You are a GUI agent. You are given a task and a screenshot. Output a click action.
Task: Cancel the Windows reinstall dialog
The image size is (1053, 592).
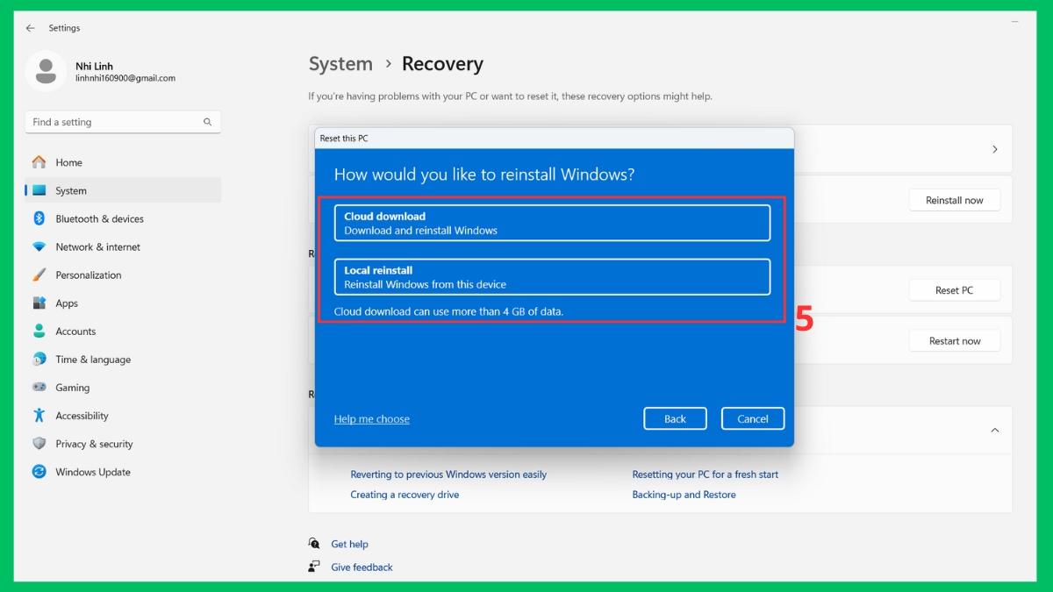752,418
